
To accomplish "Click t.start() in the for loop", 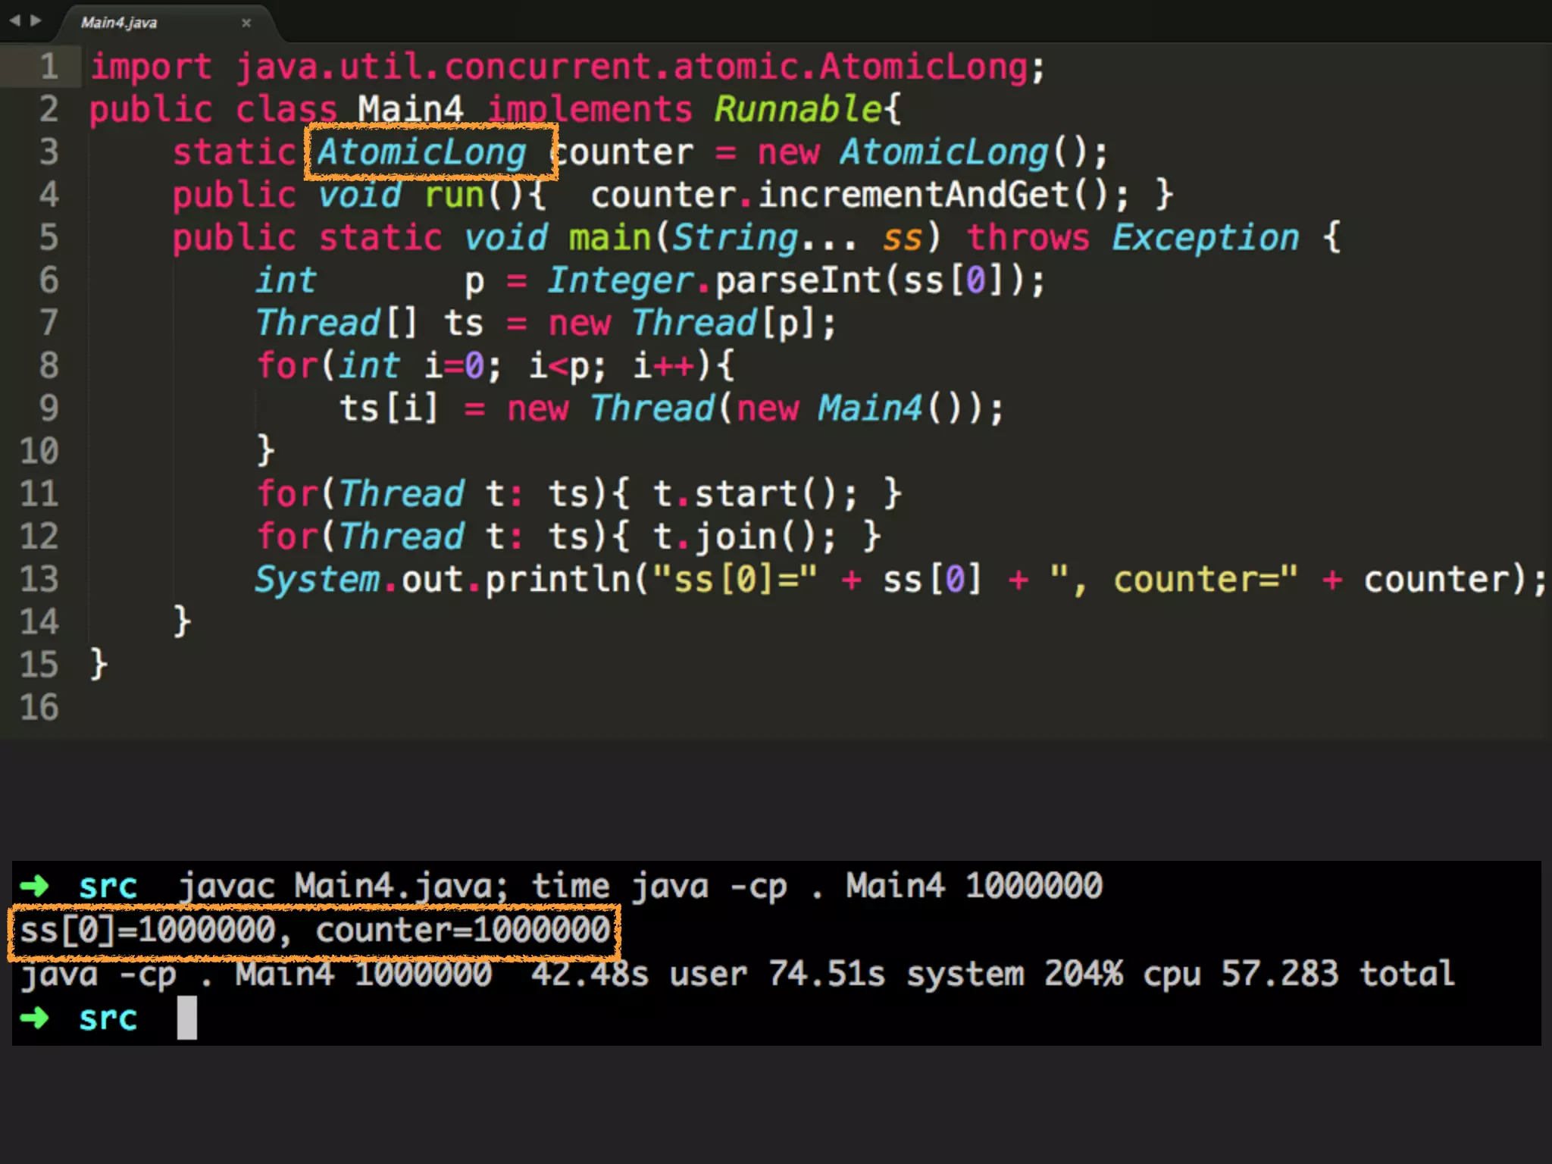I will (x=745, y=494).
